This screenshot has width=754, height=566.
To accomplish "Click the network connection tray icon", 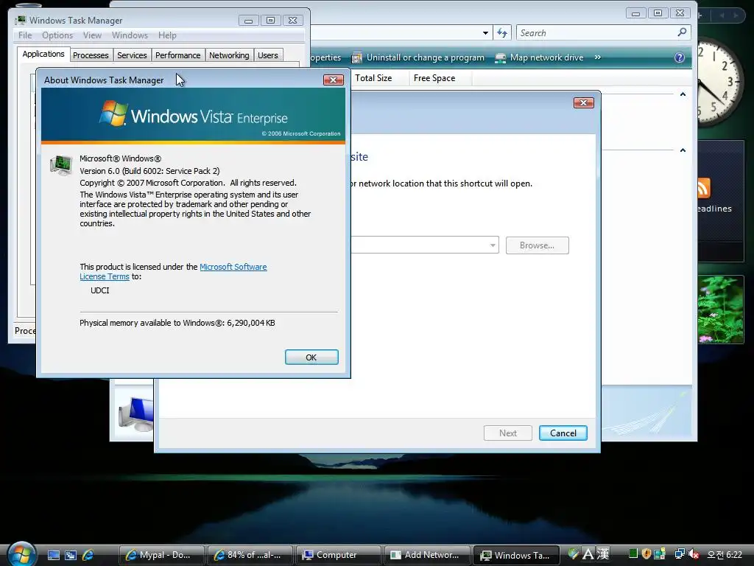I will (x=680, y=554).
